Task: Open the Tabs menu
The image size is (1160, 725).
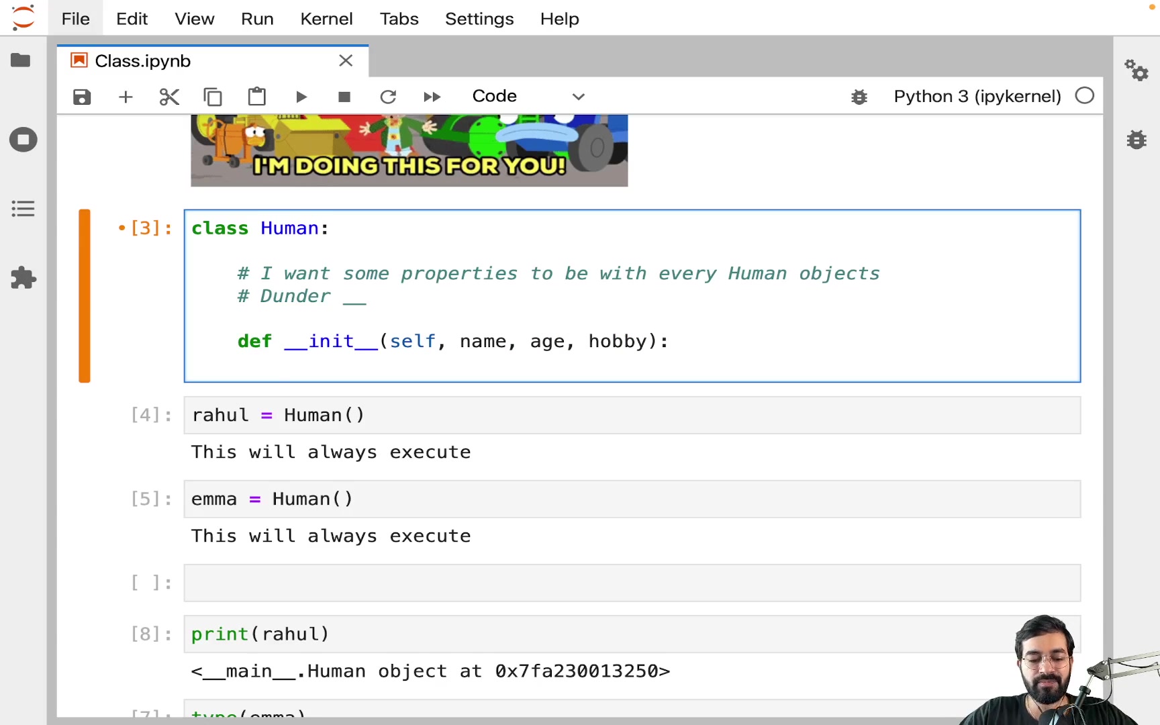Action: pyautogui.click(x=399, y=19)
